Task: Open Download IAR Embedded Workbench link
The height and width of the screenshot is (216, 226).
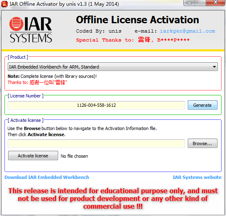Action: pyautogui.click(x=47, y=177)
